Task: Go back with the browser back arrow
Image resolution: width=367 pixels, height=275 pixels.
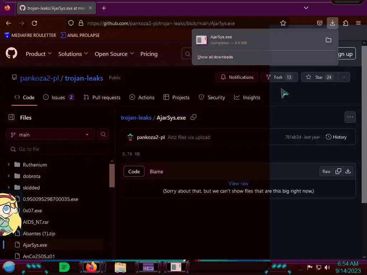Action: (9, 23)
